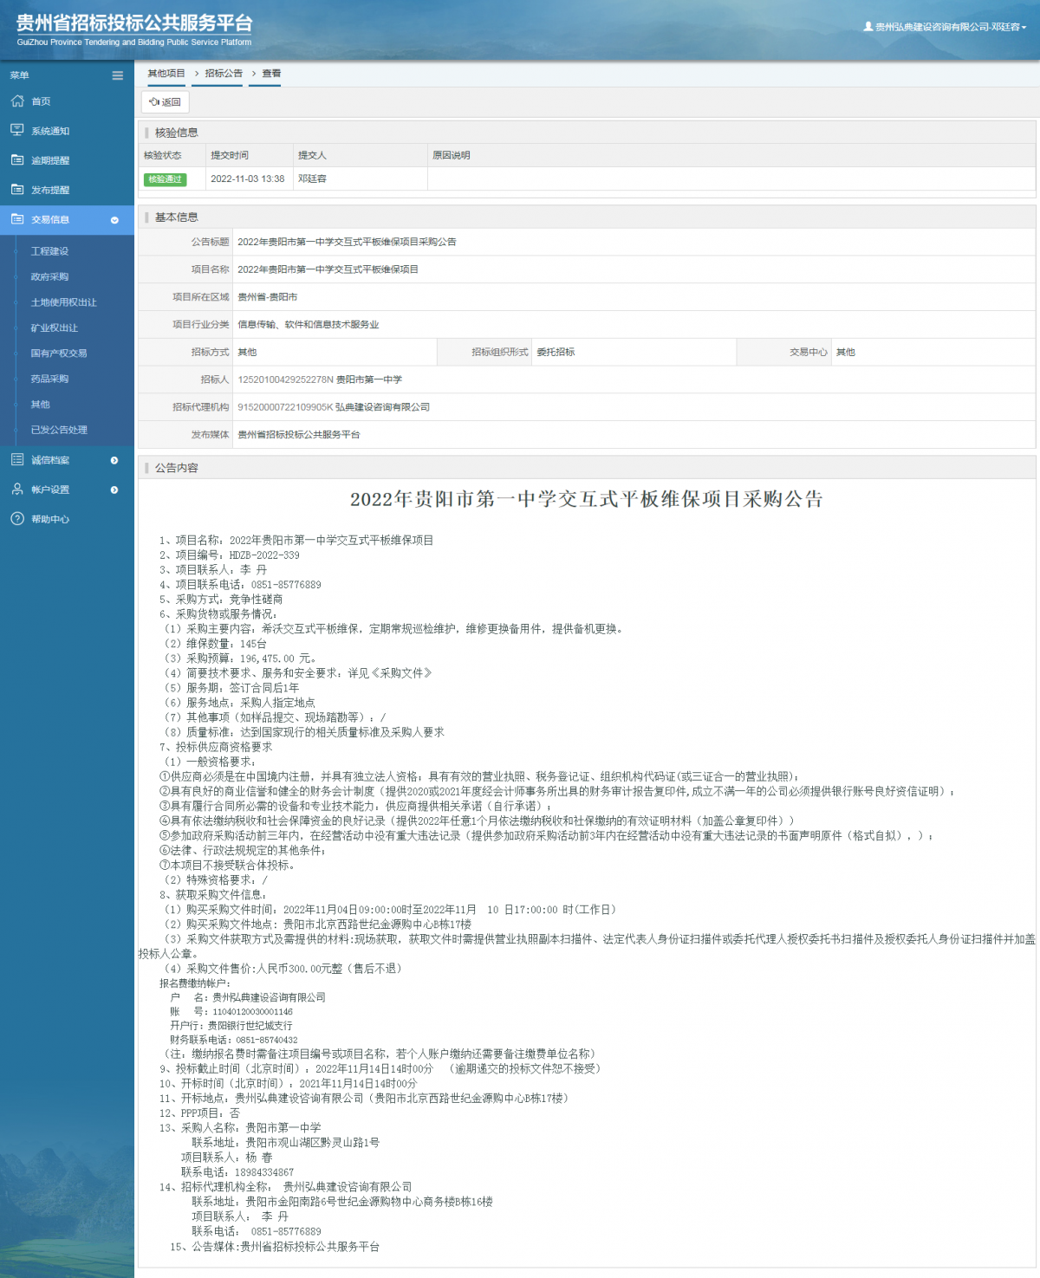Screen dimensions: 1040x1278
Task: Click region value 贵州省-贵阳市
Action: click(268, 297)
